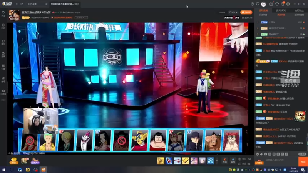Click the Follow heart in left sidebar
The image size is (308, 173).
coord(3,13)
